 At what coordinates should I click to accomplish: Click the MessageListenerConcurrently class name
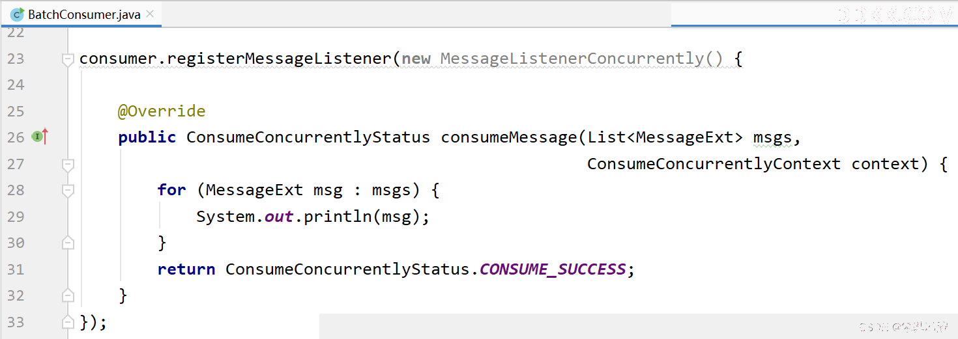click(572, 59)
